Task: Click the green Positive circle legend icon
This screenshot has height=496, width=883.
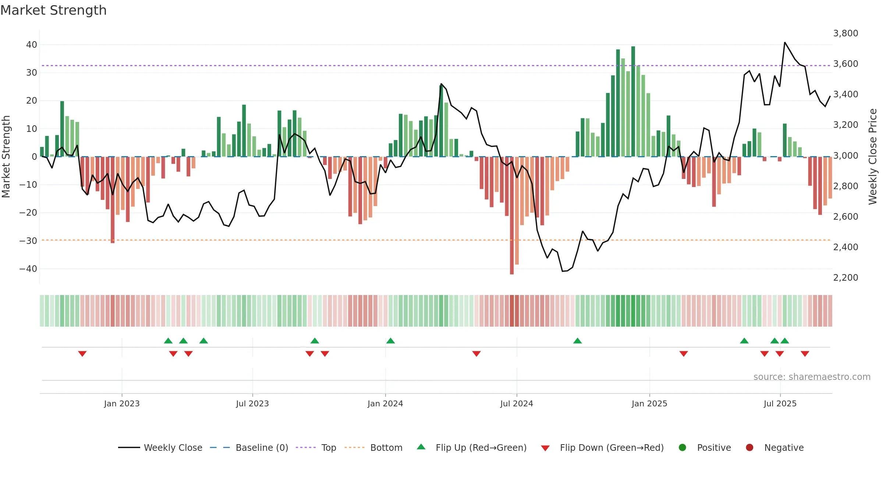Action: click(x=682, y=448)
